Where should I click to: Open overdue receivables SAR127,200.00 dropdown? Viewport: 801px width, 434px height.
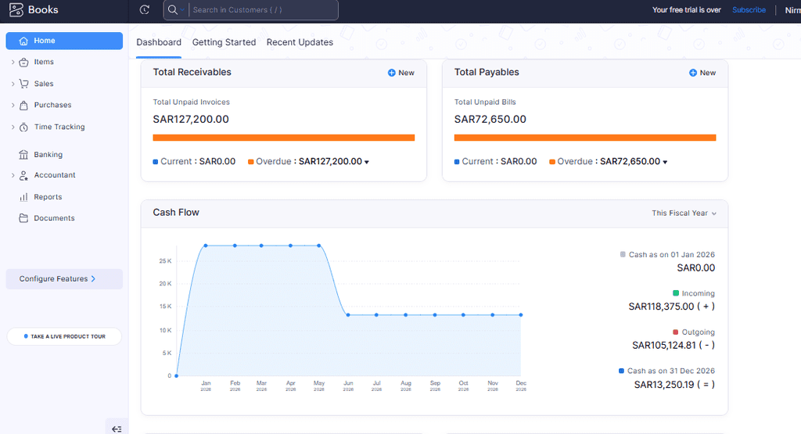click(367, 162)
